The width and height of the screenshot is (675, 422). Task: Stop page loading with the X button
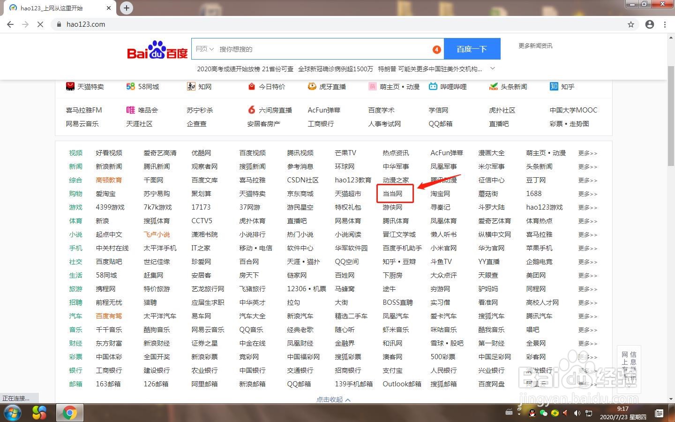coord(40,24)
